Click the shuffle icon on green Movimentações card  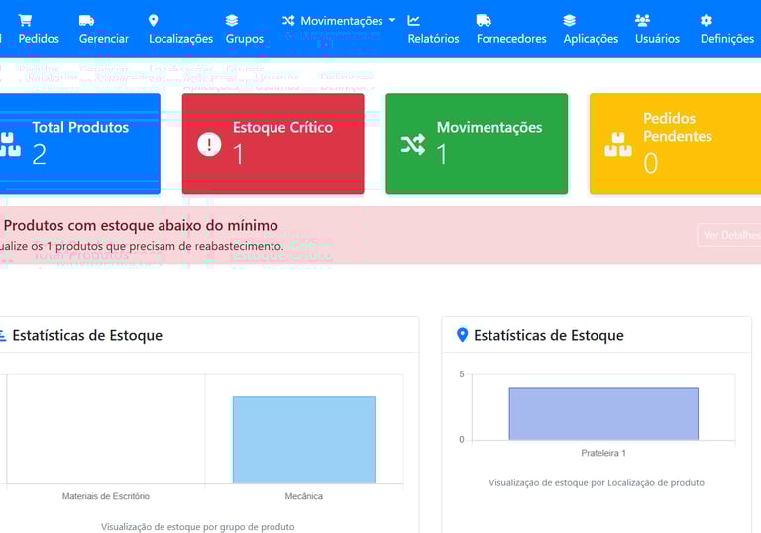pyautogui.click(x=413, y=145)
